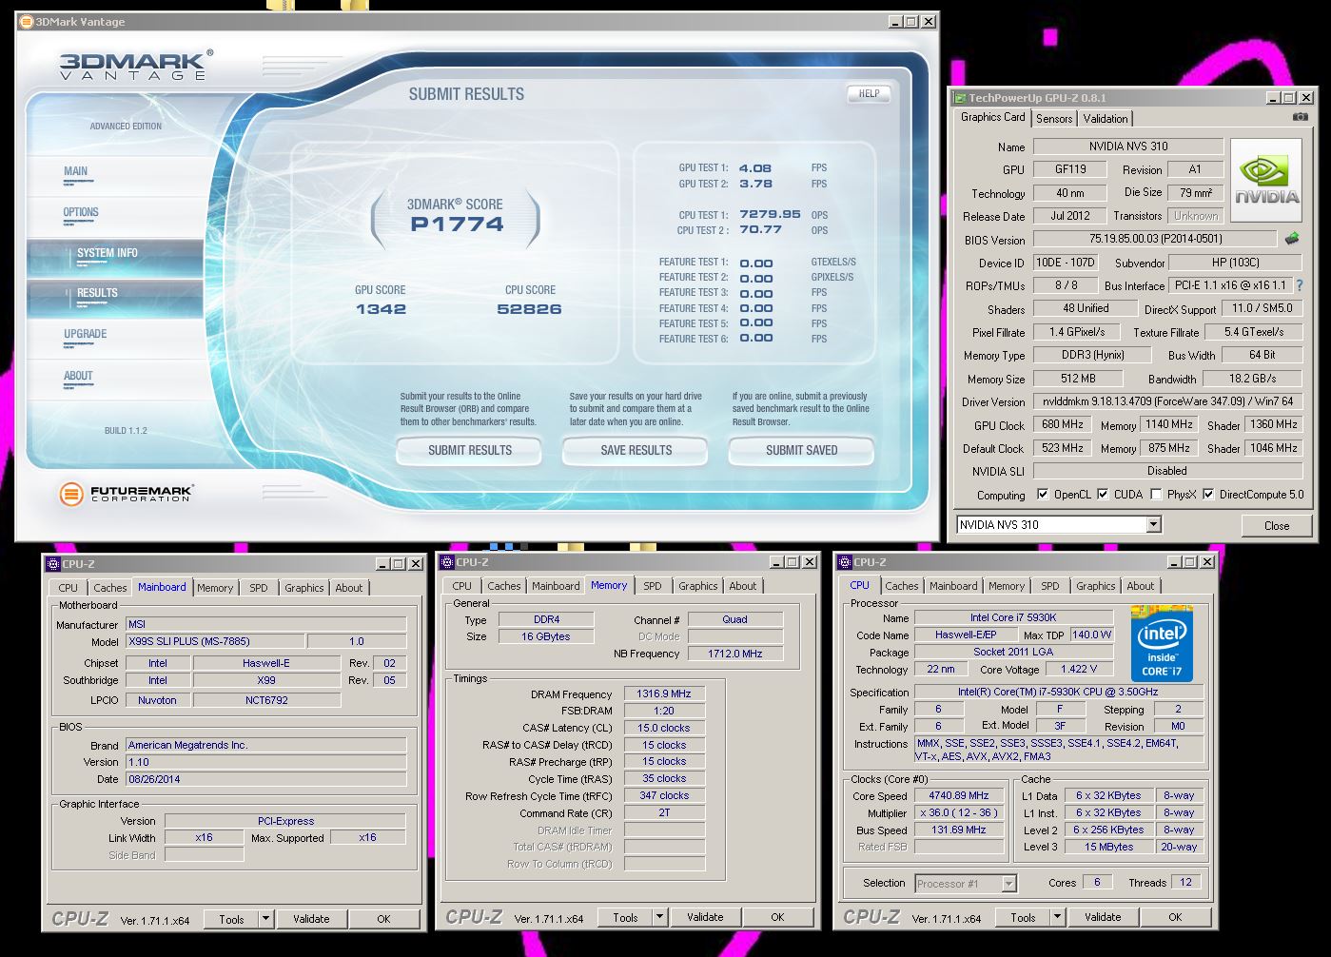Click the Bus Interface question mark icon
This screenshot has width=1331, height=957.
click(x=1299, y=285)
